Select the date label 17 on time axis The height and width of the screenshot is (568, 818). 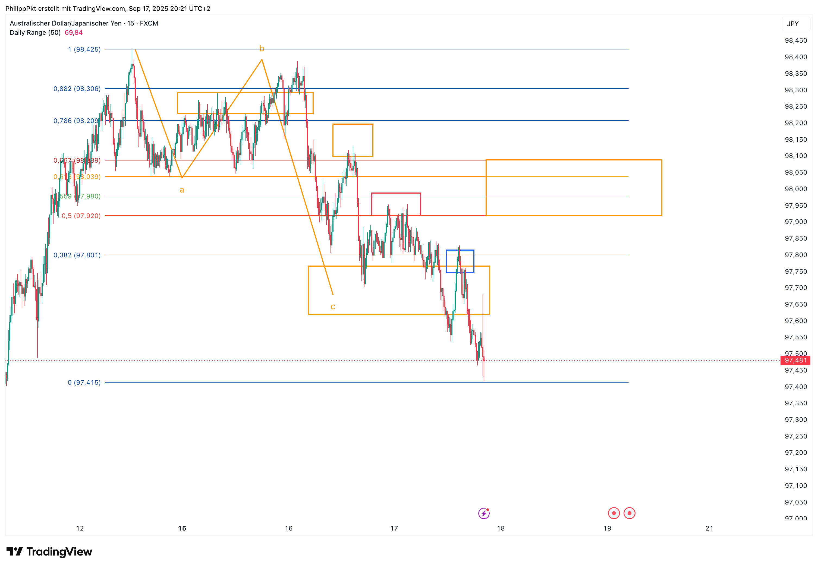coord(394,528)
